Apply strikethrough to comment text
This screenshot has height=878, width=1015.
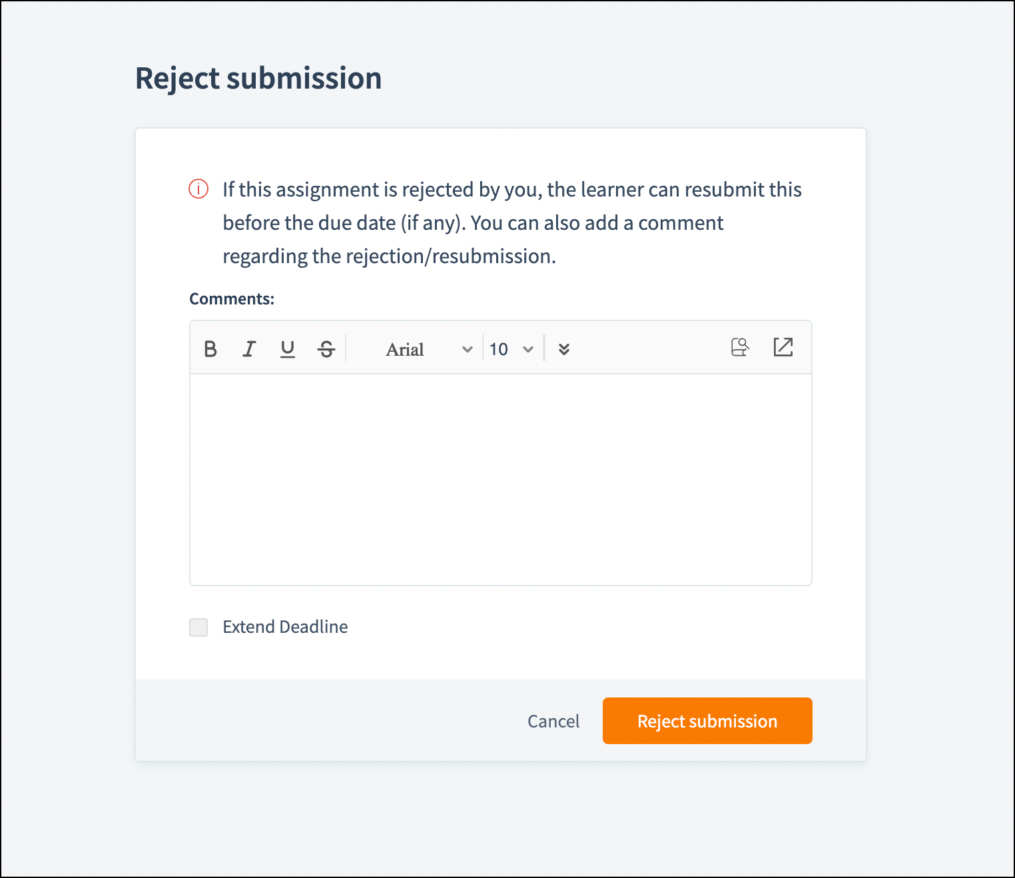[x=326, y=348]
